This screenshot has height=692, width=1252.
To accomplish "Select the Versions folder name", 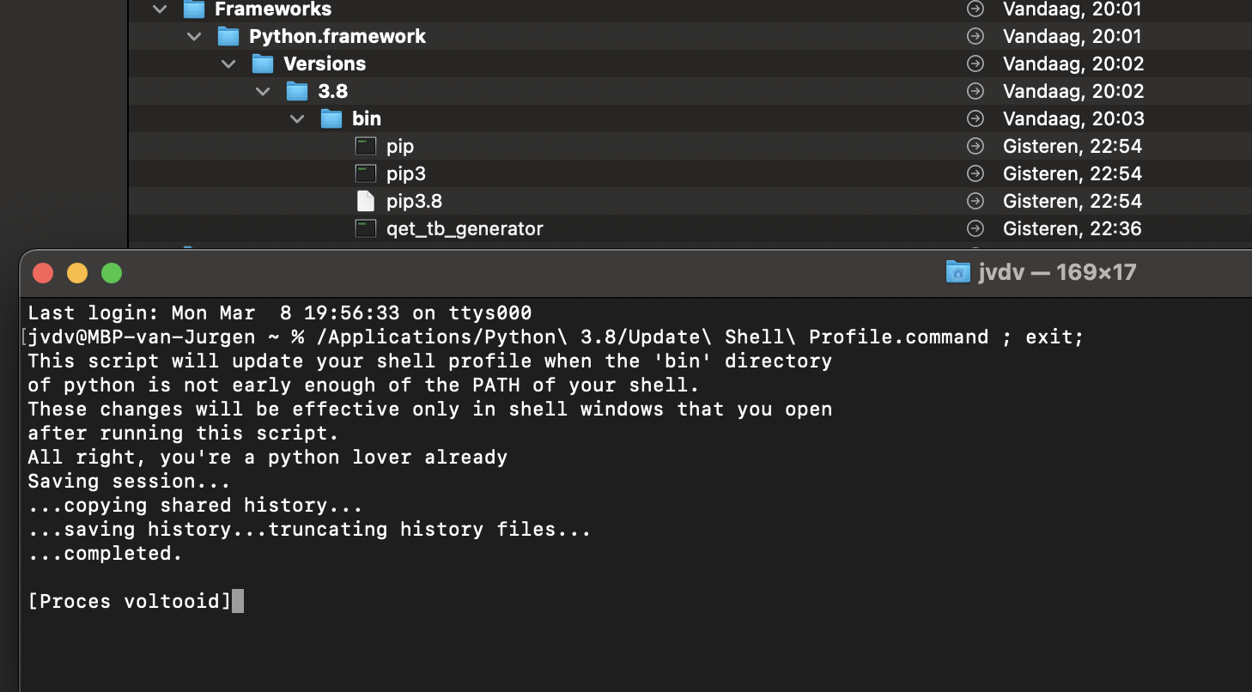I will pos(325,64).
